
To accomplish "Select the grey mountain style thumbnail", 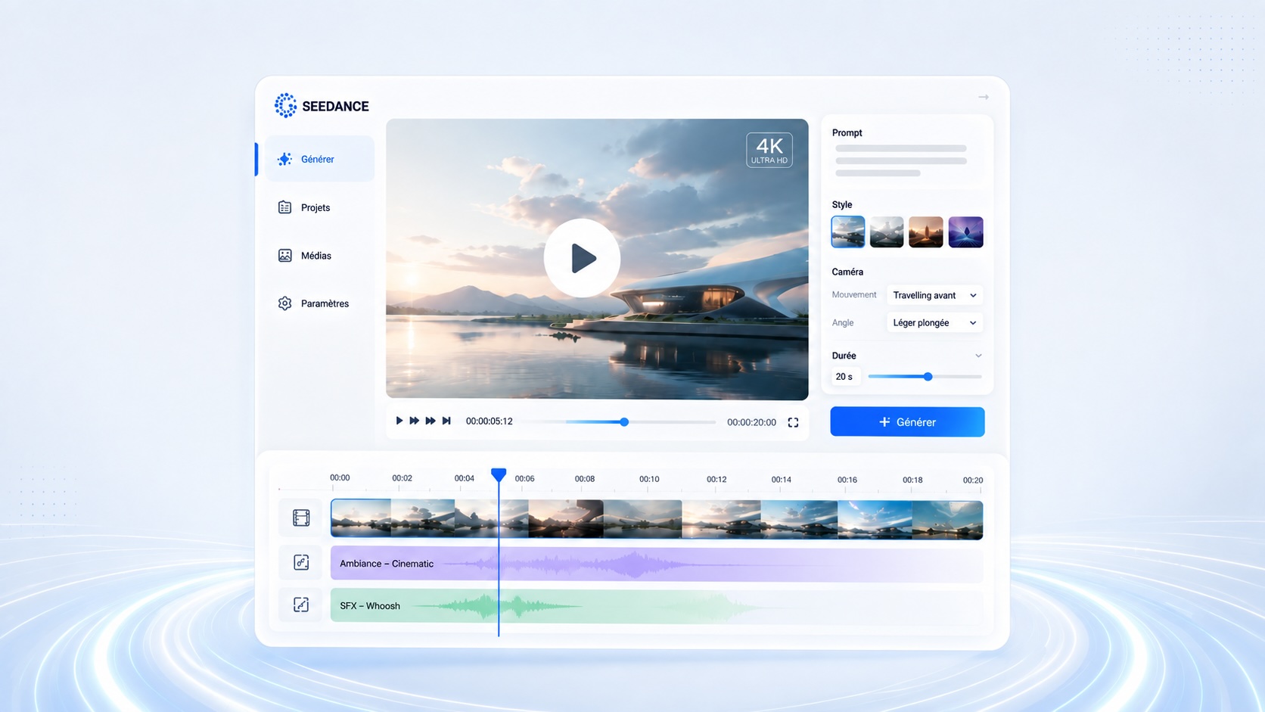I will tap(887, 232).
